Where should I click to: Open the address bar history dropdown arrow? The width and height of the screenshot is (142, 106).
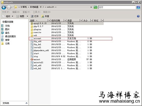point(91,7)
